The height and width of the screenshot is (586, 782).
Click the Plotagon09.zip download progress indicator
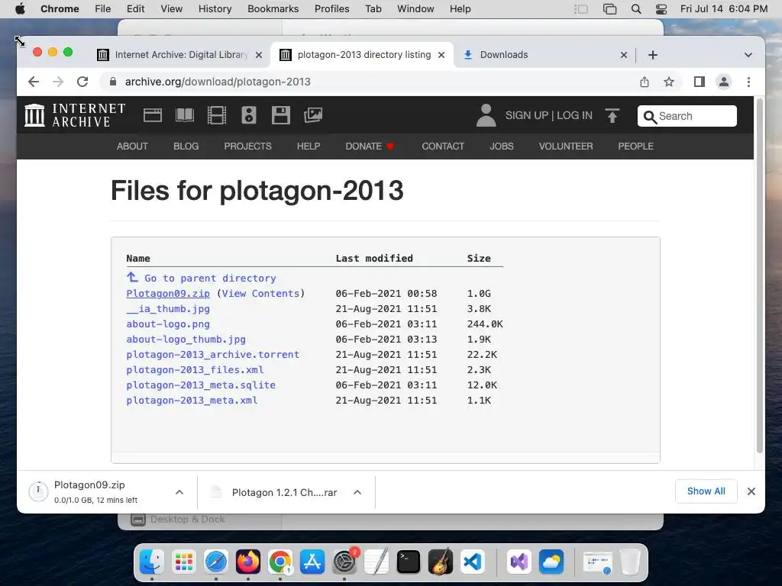tap(38, 492)
